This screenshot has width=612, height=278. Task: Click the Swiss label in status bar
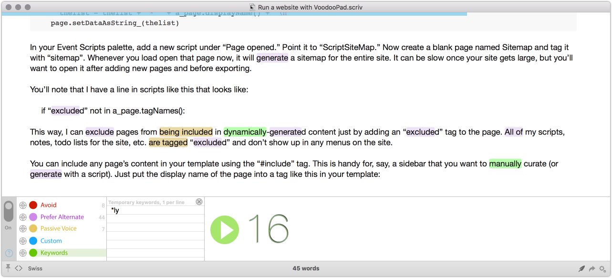tap(35, 268)
